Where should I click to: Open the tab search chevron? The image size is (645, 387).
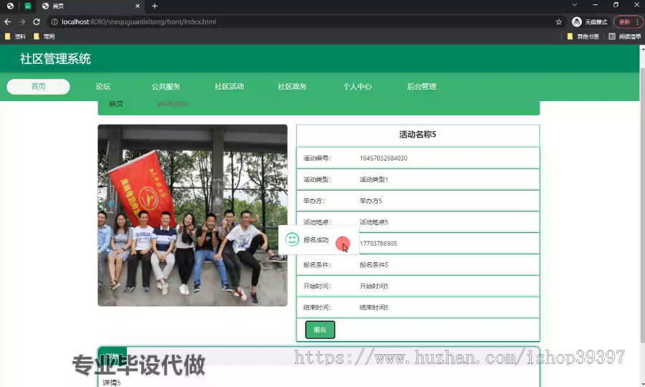click(574, 4)
